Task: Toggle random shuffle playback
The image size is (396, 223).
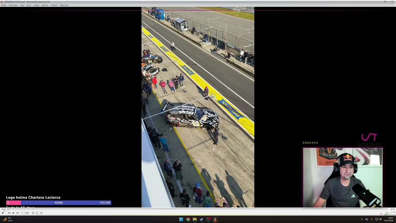Action: [41, 213]
